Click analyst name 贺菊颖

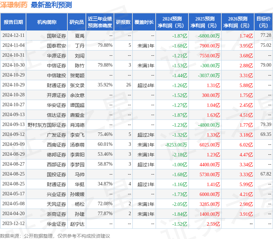[77, 75]
